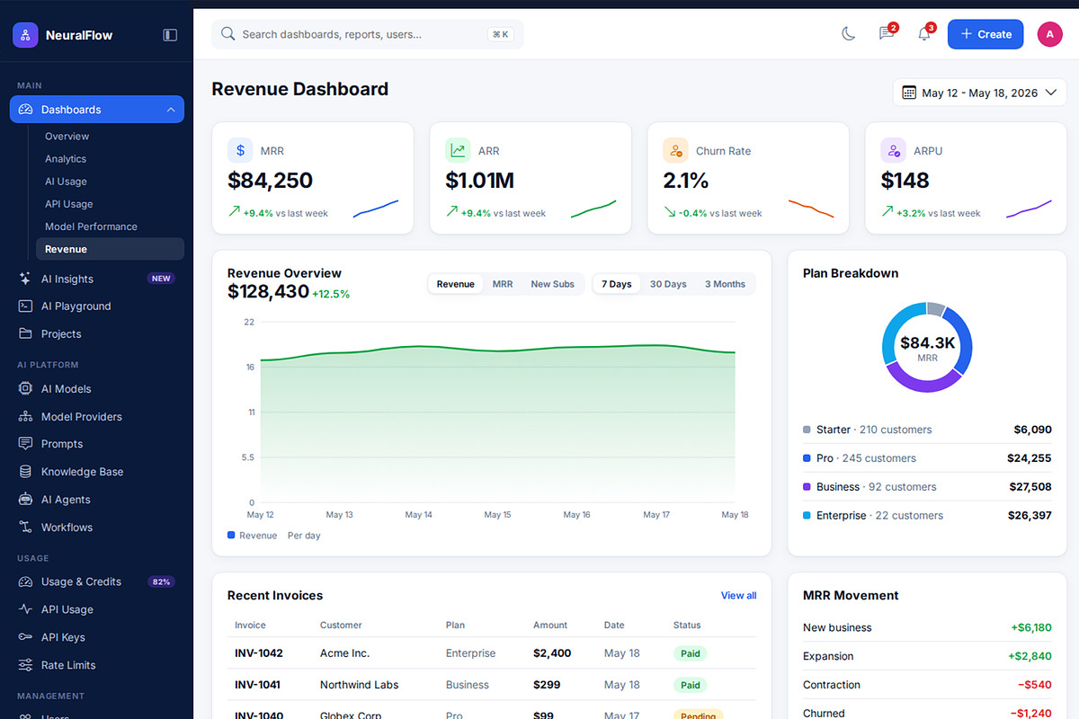Open notifications bell with badge 3
This screenshot has height=719, width=1079.
click(x=924, y=34)
